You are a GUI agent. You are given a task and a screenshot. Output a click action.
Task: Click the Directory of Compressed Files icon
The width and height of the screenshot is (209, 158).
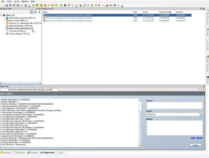click(x=7, y=23)
